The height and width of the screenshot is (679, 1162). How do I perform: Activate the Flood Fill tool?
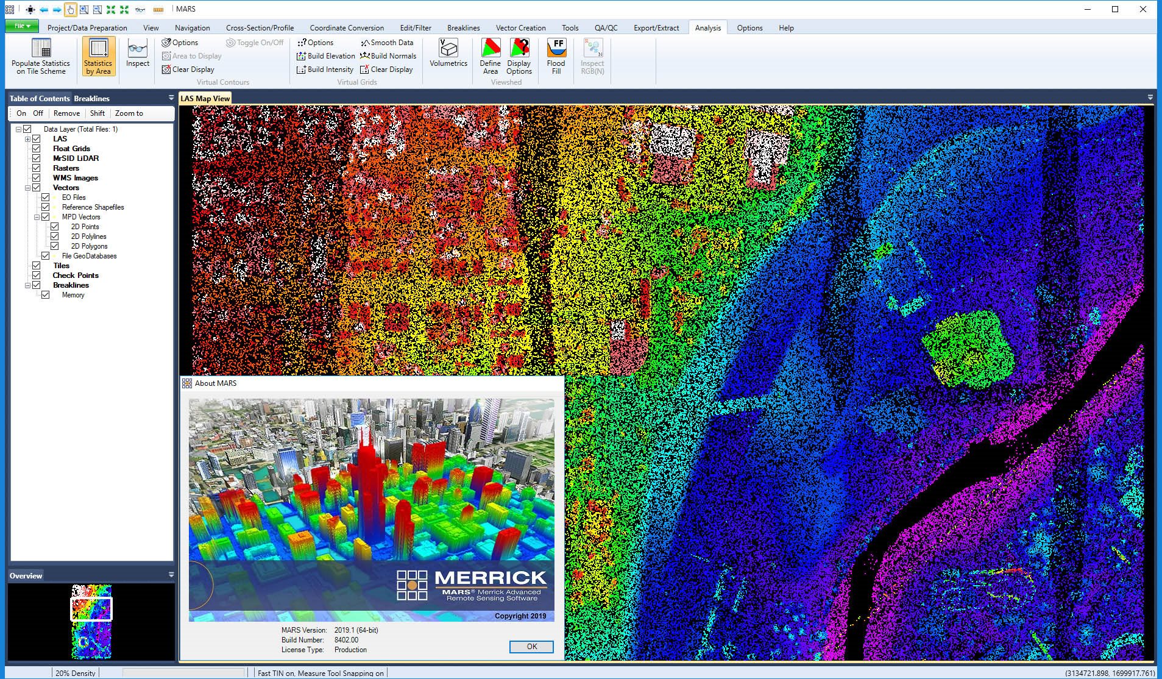click(556, 57)
